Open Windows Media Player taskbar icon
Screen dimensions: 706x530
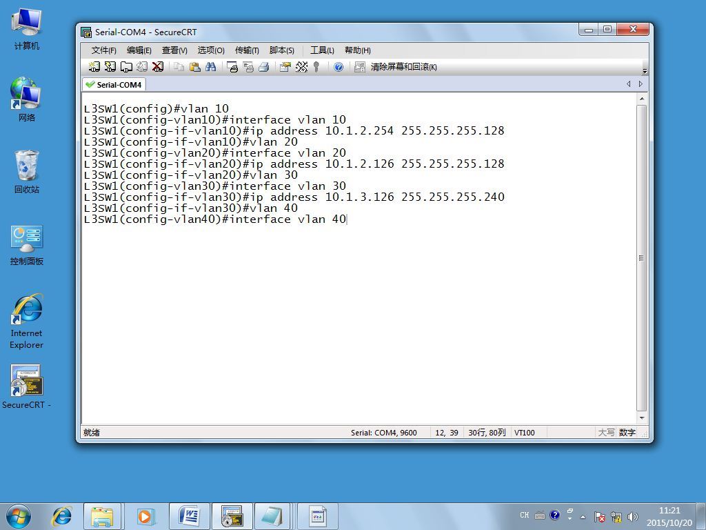[x=145, y=516]
